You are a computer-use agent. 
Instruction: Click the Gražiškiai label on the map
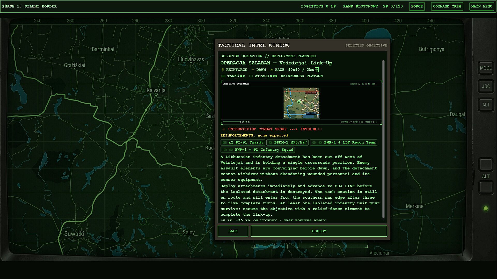click(x=75, y=65)
